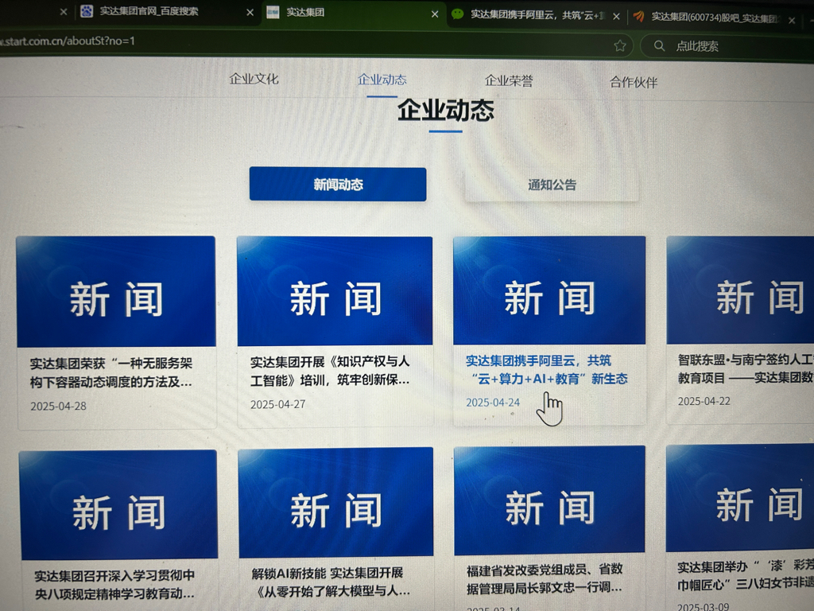The image size is (814, 611).
Task: Click the address bar URL
Action: (68, 41)
